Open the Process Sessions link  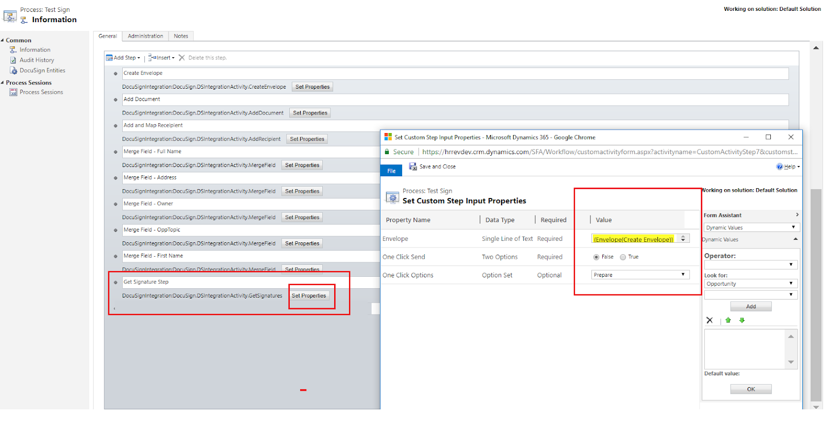click(41, 92)
